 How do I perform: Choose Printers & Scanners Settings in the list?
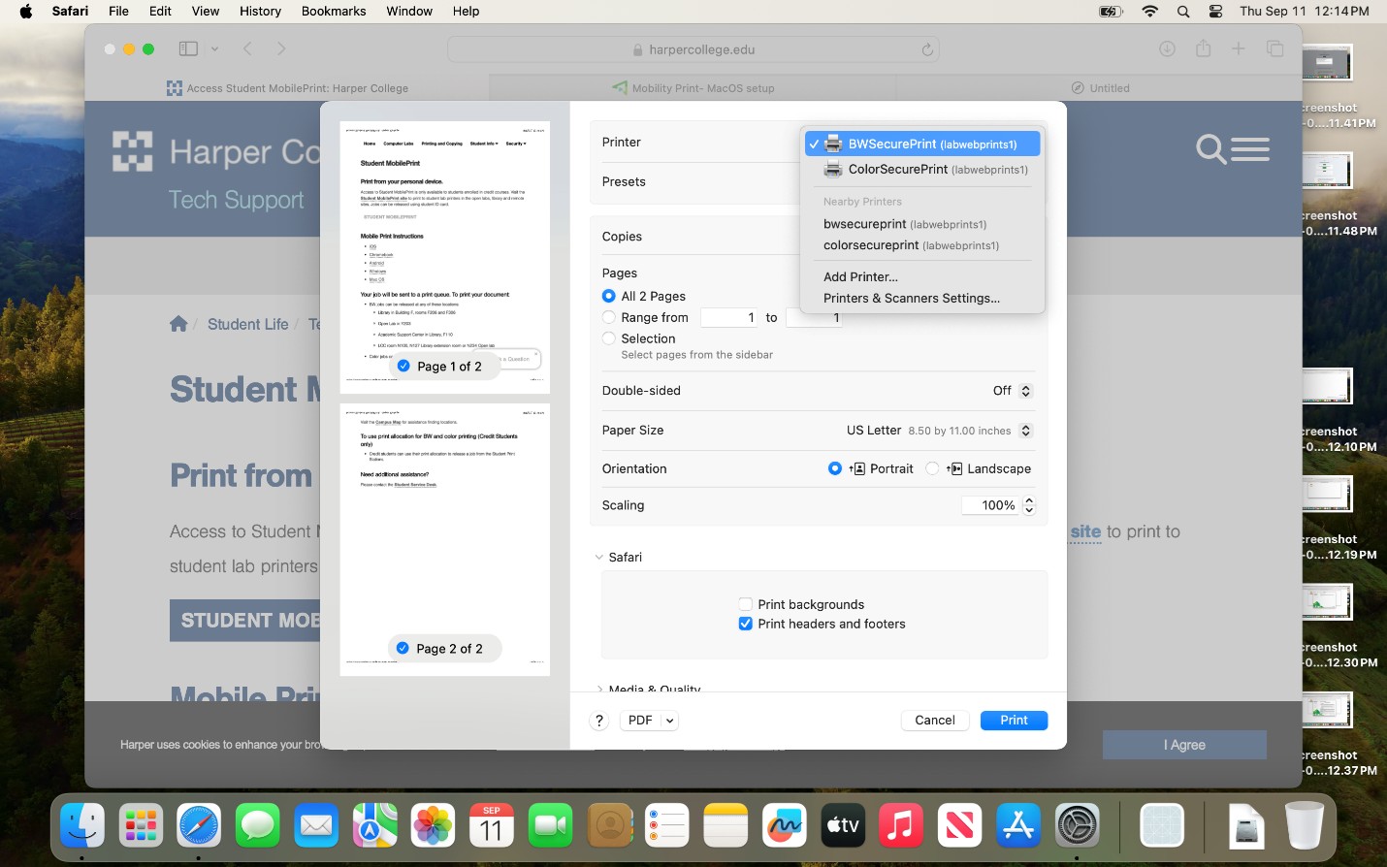911,298
